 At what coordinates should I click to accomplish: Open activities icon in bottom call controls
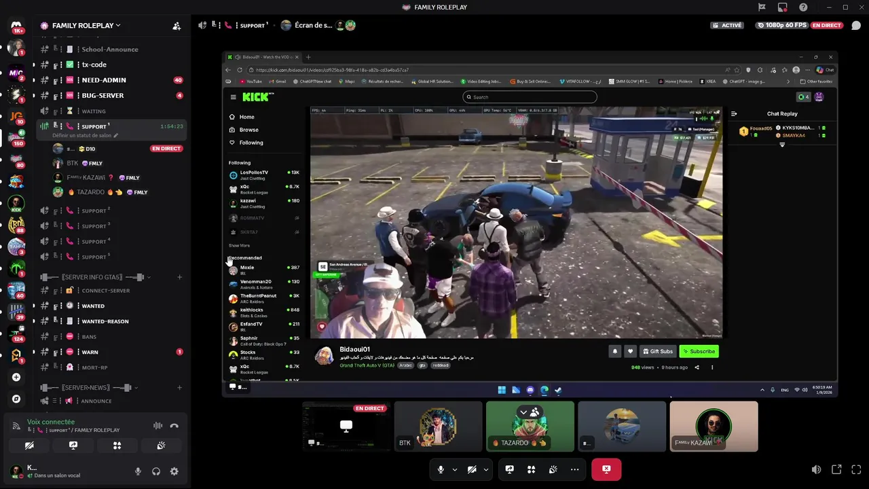(x=531, y=469)
